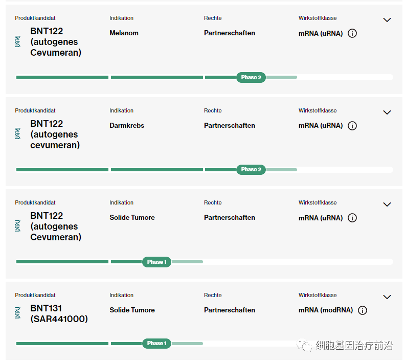Click the DNA helix icon for Melanom candidate
The width and height of the screenshot is (406, 363).
[18, 42]
